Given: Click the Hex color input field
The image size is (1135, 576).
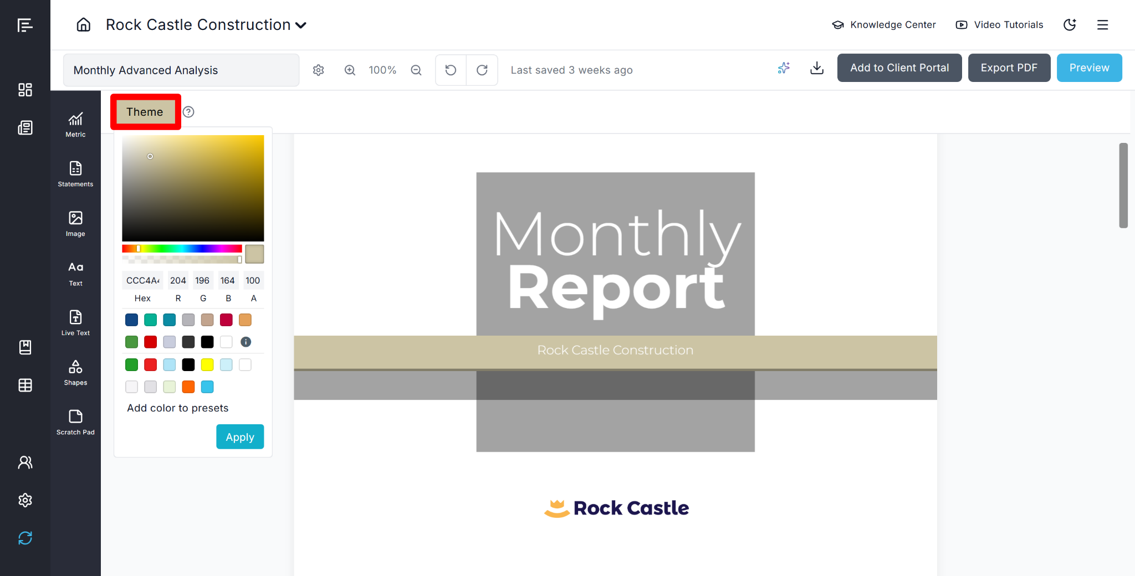Looking at the screenshot, I should pos(142,281).
